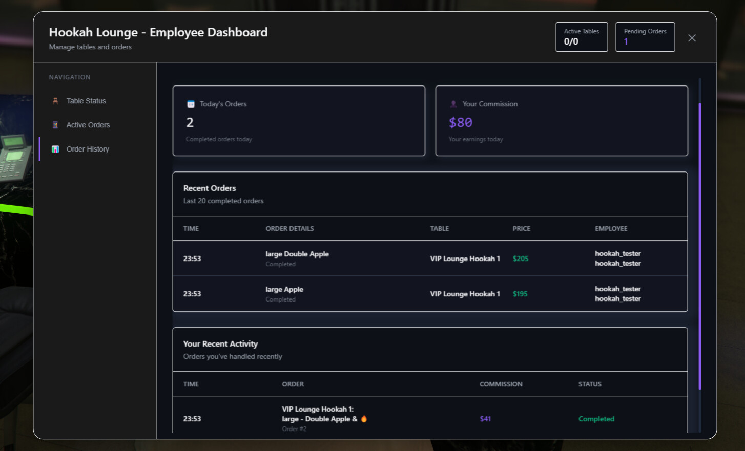Click the purple vertical scrollbar thumb
This screenshot has width=745, height=451.
click(x=699, y=246)
